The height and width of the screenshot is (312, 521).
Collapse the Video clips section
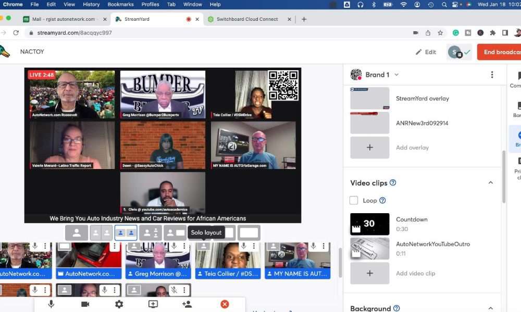click(490, 183)
